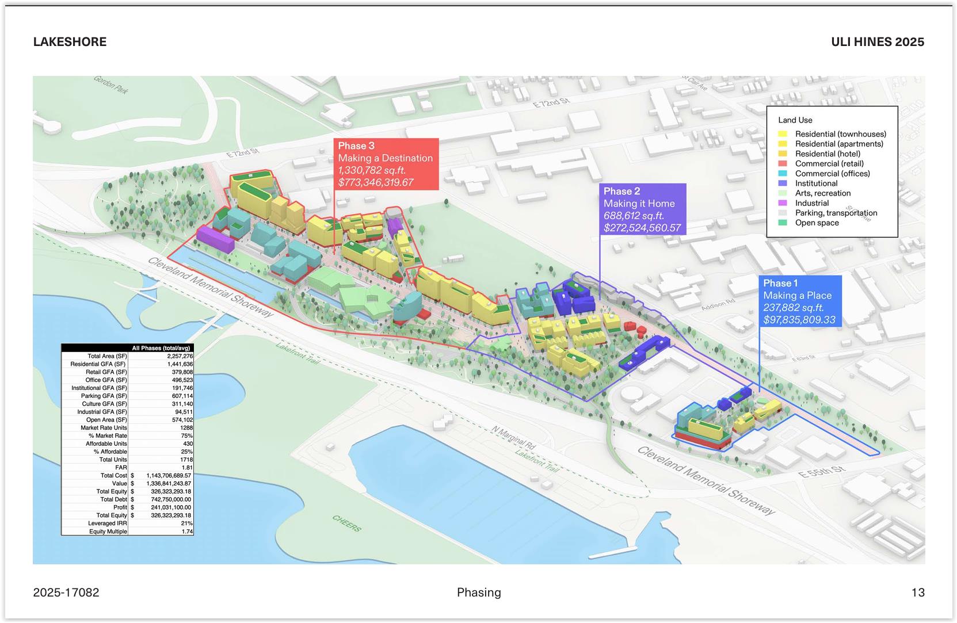Select the 'Leveraged IRR' value '21%'

(x=188, y=523)
